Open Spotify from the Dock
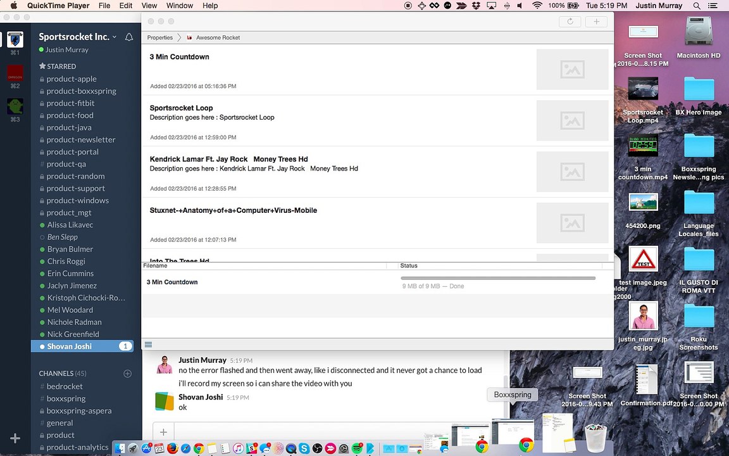This screenshot has width=729, height=456. click(357, 448)
